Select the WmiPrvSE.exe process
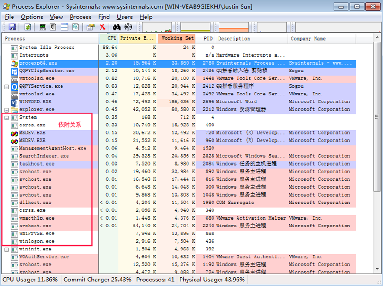The image size is (383, 286). tap(179, 234)
